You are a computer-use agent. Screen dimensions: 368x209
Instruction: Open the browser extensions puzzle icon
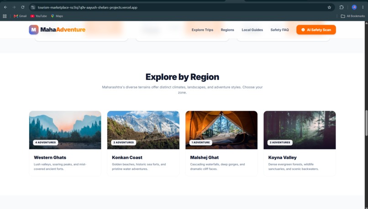pos(342,7)
